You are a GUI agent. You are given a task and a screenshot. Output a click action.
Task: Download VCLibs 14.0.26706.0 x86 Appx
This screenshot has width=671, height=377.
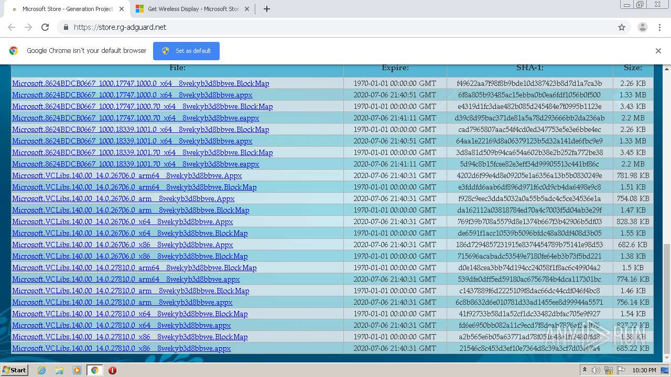click(x=123, y=245)
